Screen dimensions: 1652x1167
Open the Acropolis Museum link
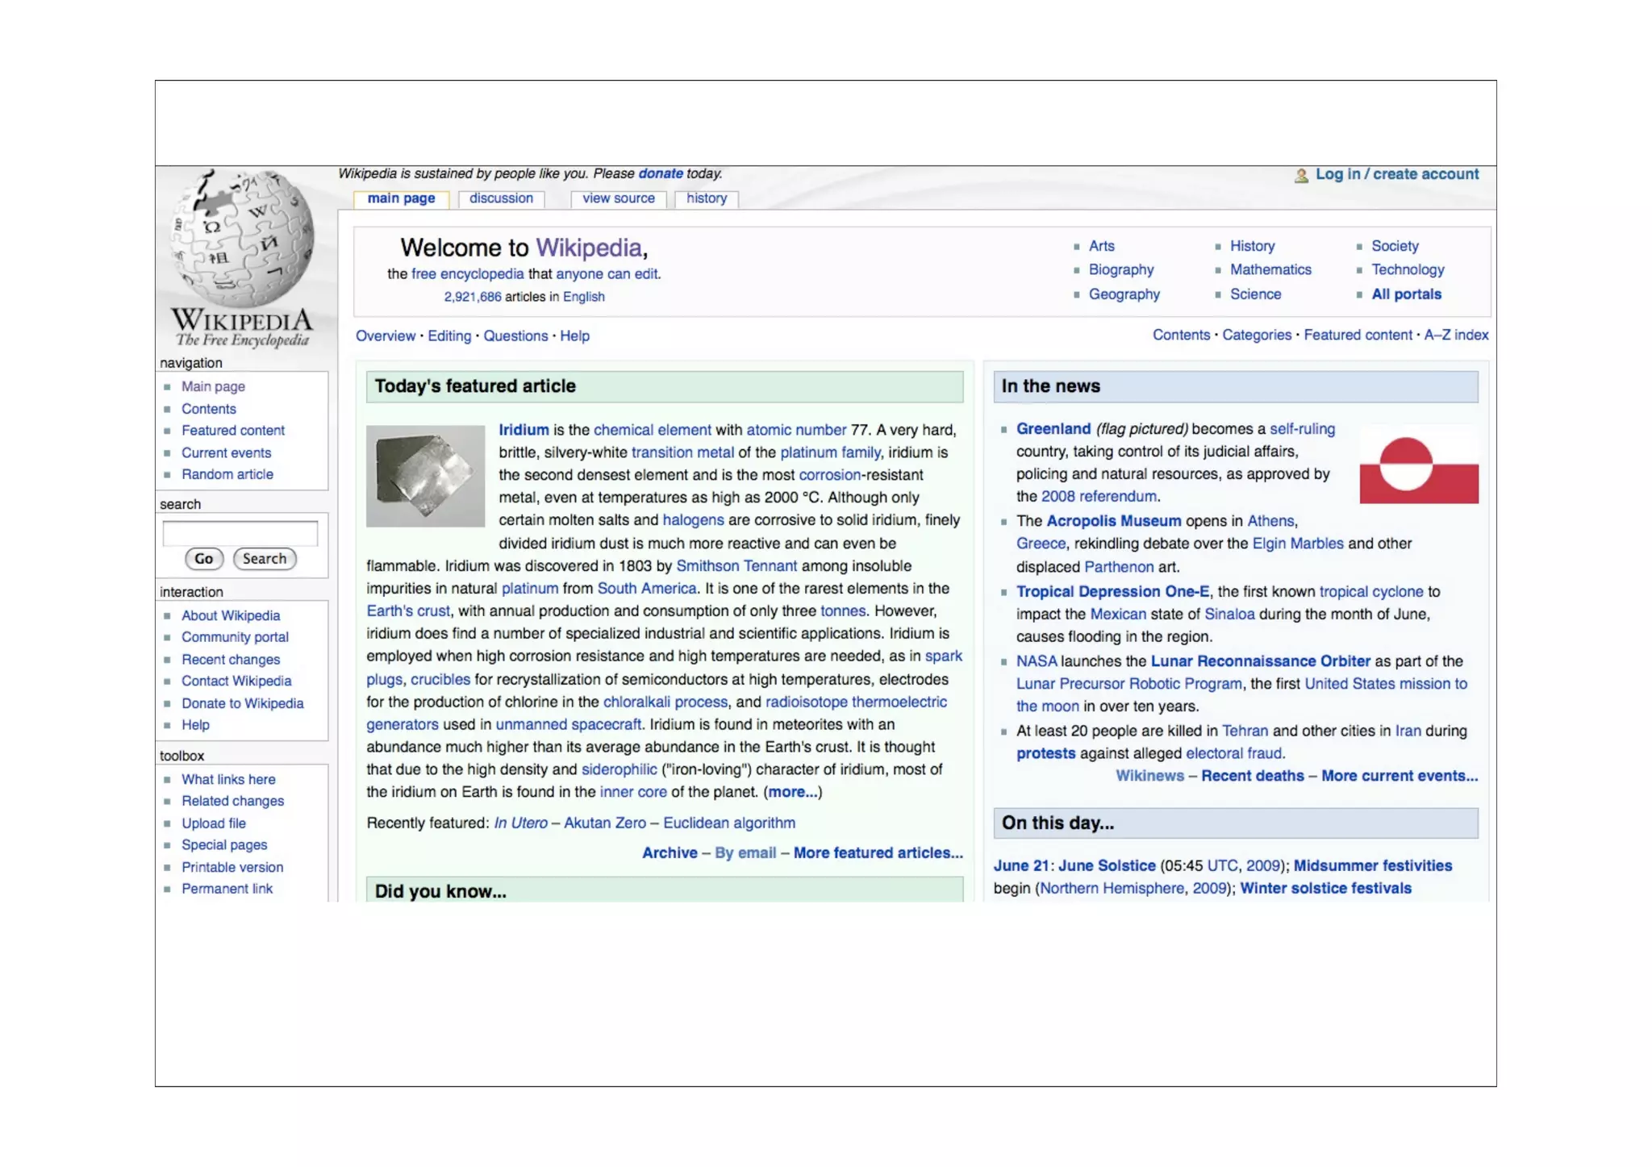(1113, 521)
